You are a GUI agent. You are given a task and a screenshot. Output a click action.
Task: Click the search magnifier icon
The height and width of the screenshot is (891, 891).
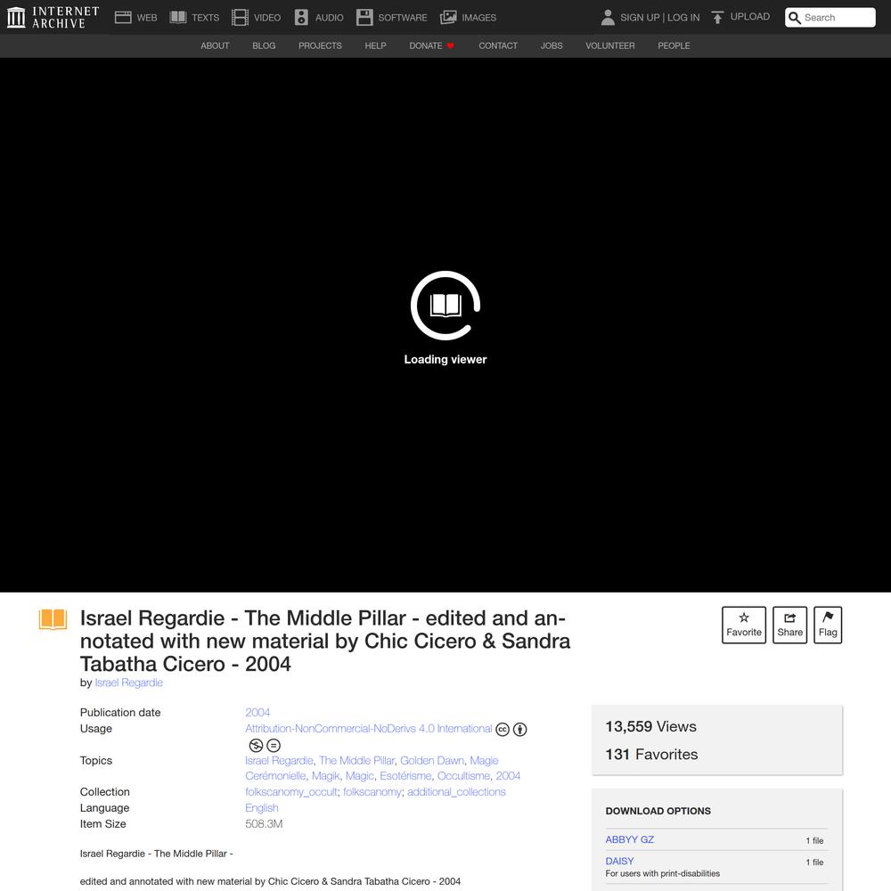point(795,18)
